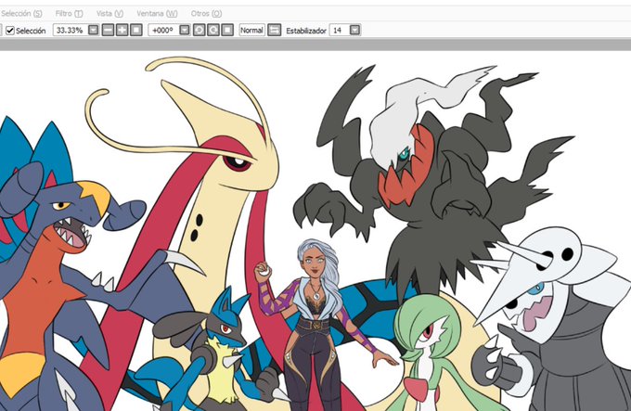Expand the Estabilizador dropdown arrow
Image resolution: width=631 pixels, height=411 pixels.
[354, 31]
